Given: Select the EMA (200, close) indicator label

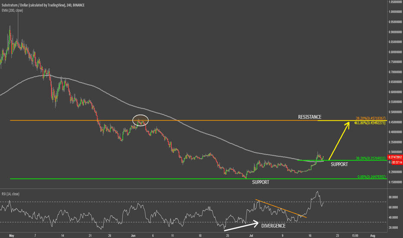Looking at the screenshot, I should pos(13,10).
